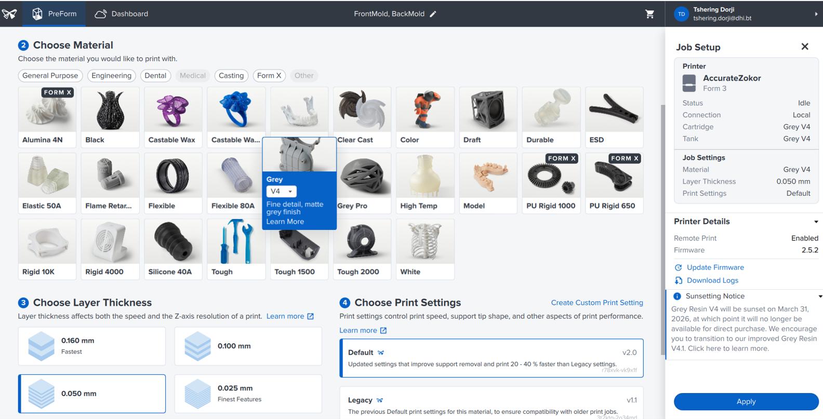This screenshot has height=419, width=823.
Task: Close the Job Setup panel
Action: coord(805,47)
